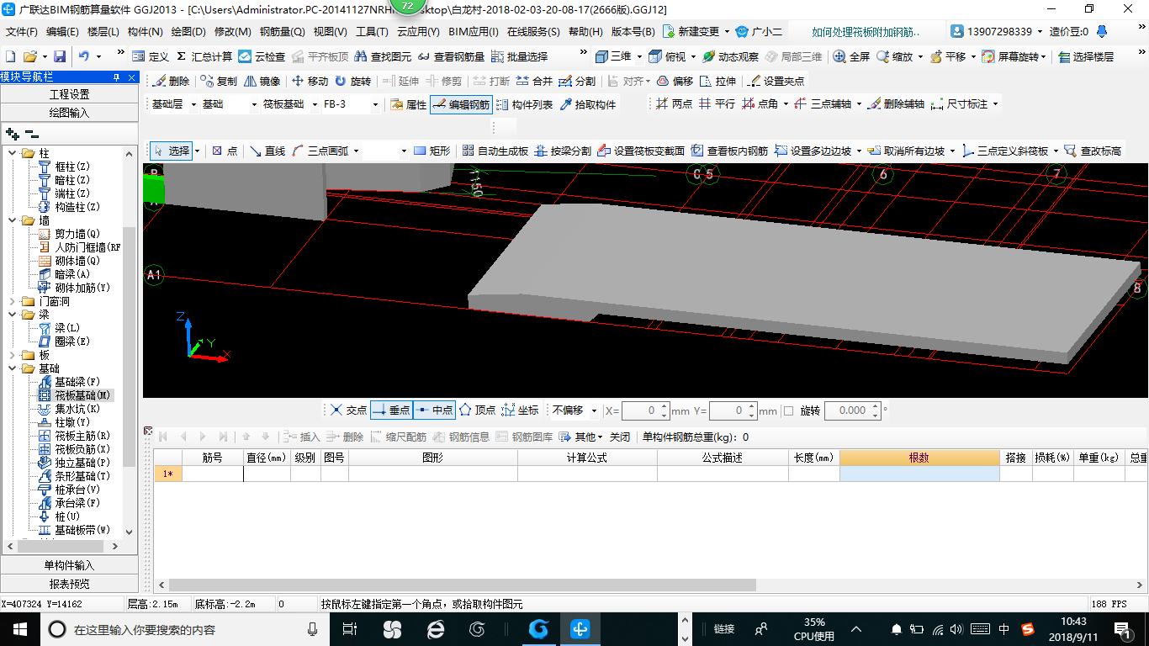Collapse the 柱 tree node
1149x646 pixels.
pos(13,153)
